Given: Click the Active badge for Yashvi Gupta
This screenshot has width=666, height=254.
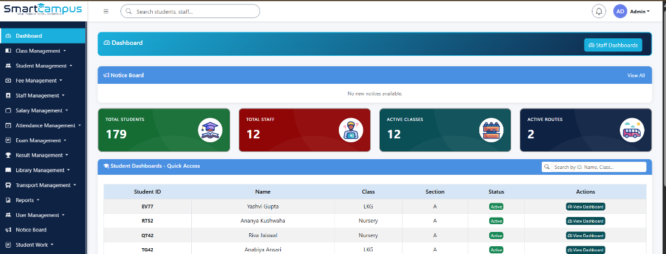Looking at the screenshot, I should point(496,207).
